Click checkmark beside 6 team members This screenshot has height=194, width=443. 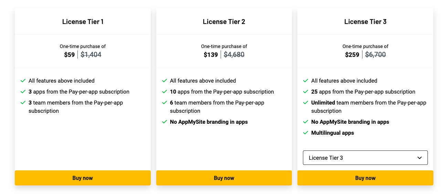[165, 102]
